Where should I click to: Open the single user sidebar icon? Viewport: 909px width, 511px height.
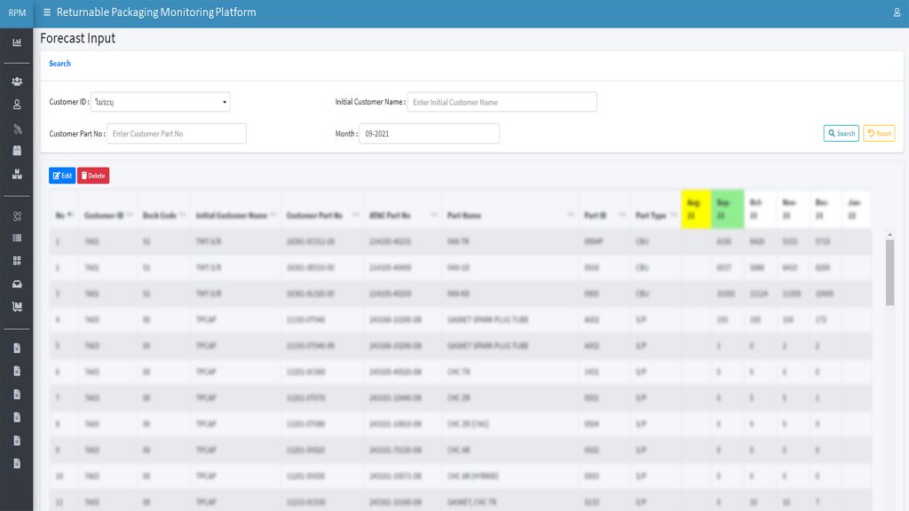pos(17,105)
